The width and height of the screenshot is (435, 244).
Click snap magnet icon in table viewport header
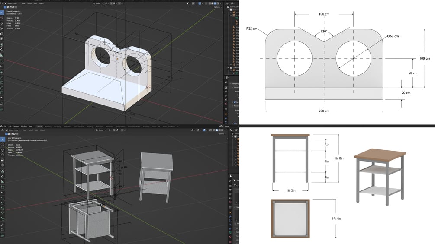(114, 130)
